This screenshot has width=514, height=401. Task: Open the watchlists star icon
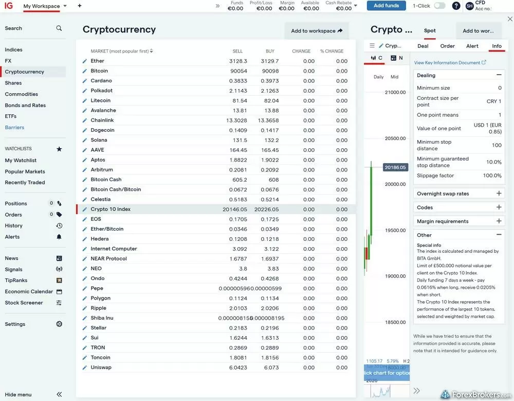click(59, 149)
